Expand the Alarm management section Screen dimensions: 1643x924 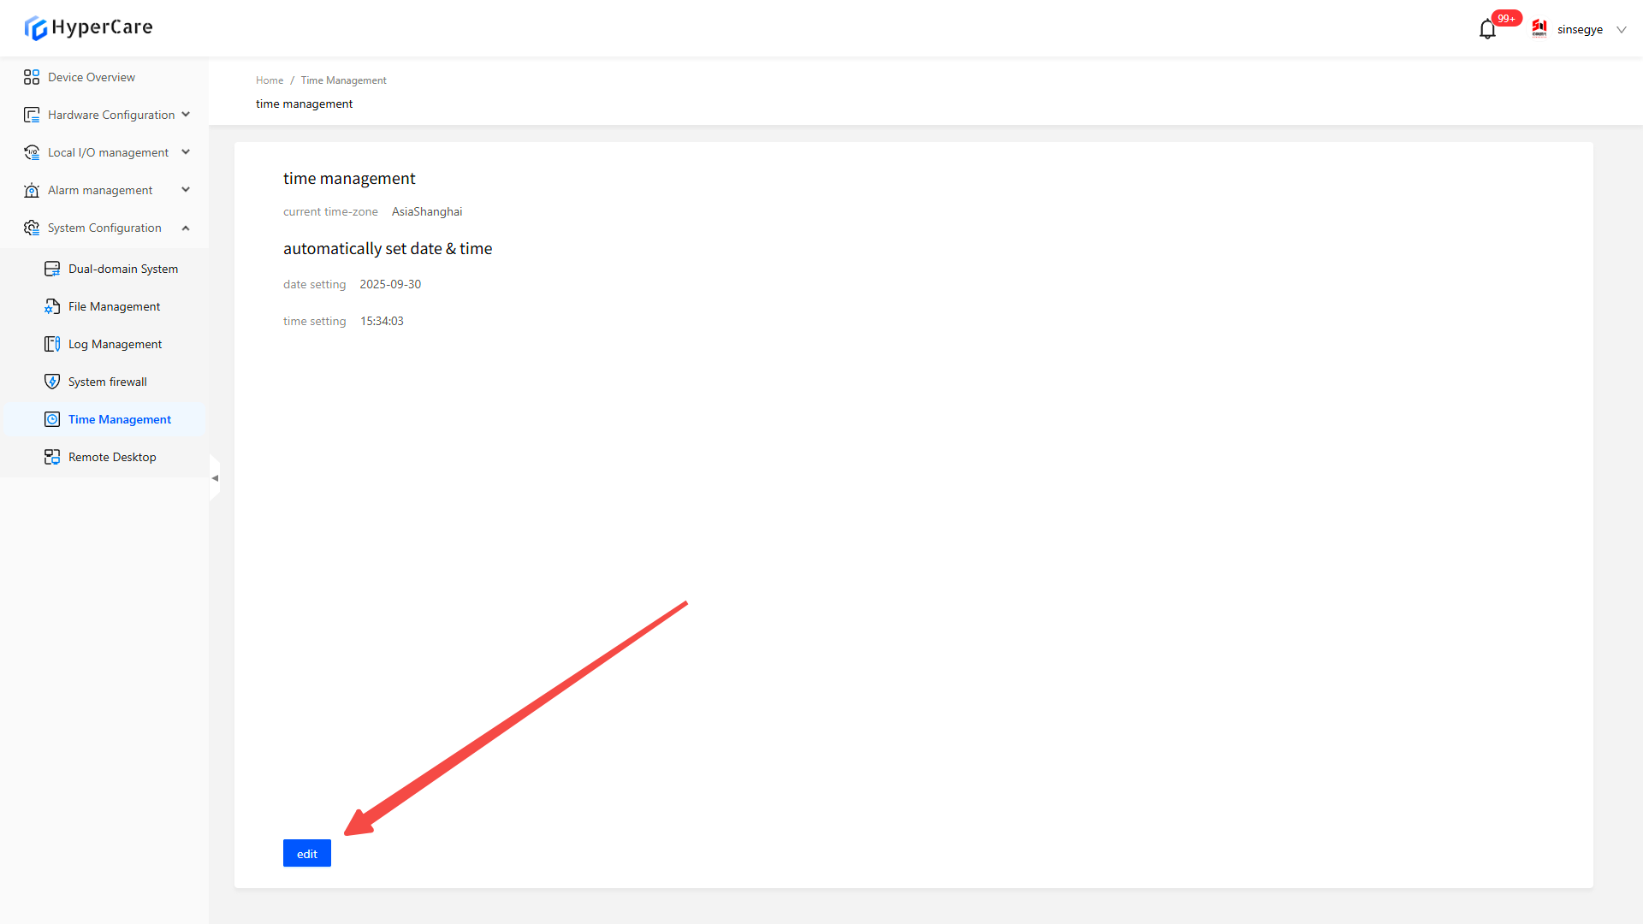point(186,190)
